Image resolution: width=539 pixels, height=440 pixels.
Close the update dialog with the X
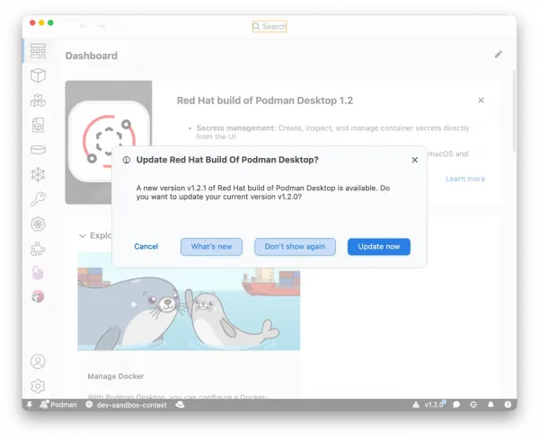414,160
